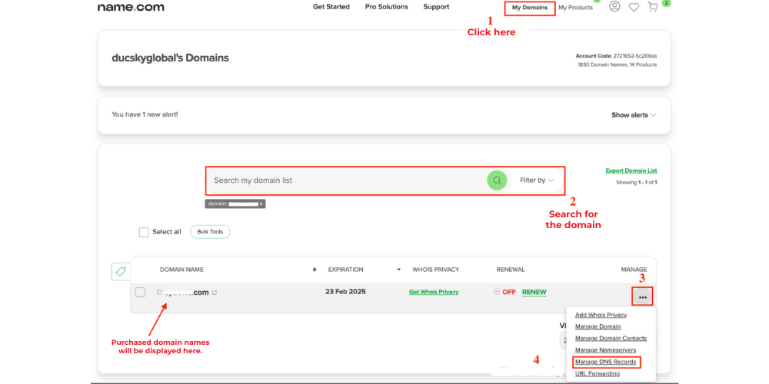Open the shopping cart icon
The height and width of the screenshot is (384, 769).
click(652, 7)
